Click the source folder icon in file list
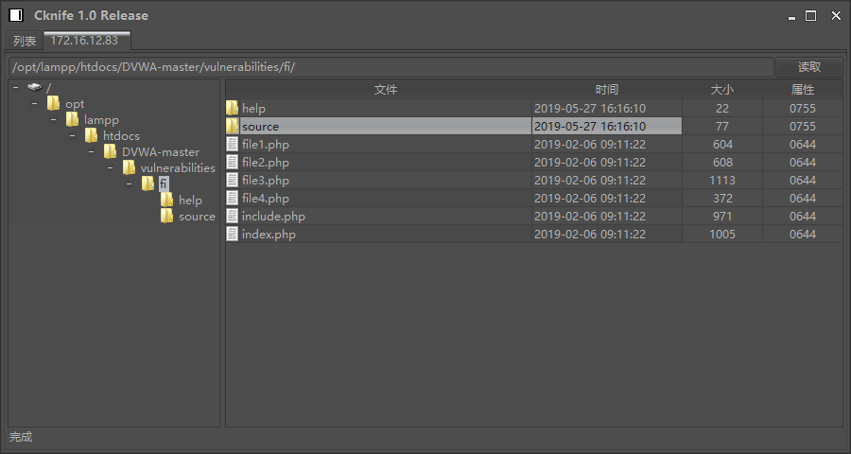The height and width of the screenshot is (454, 851). pos(233,127)
